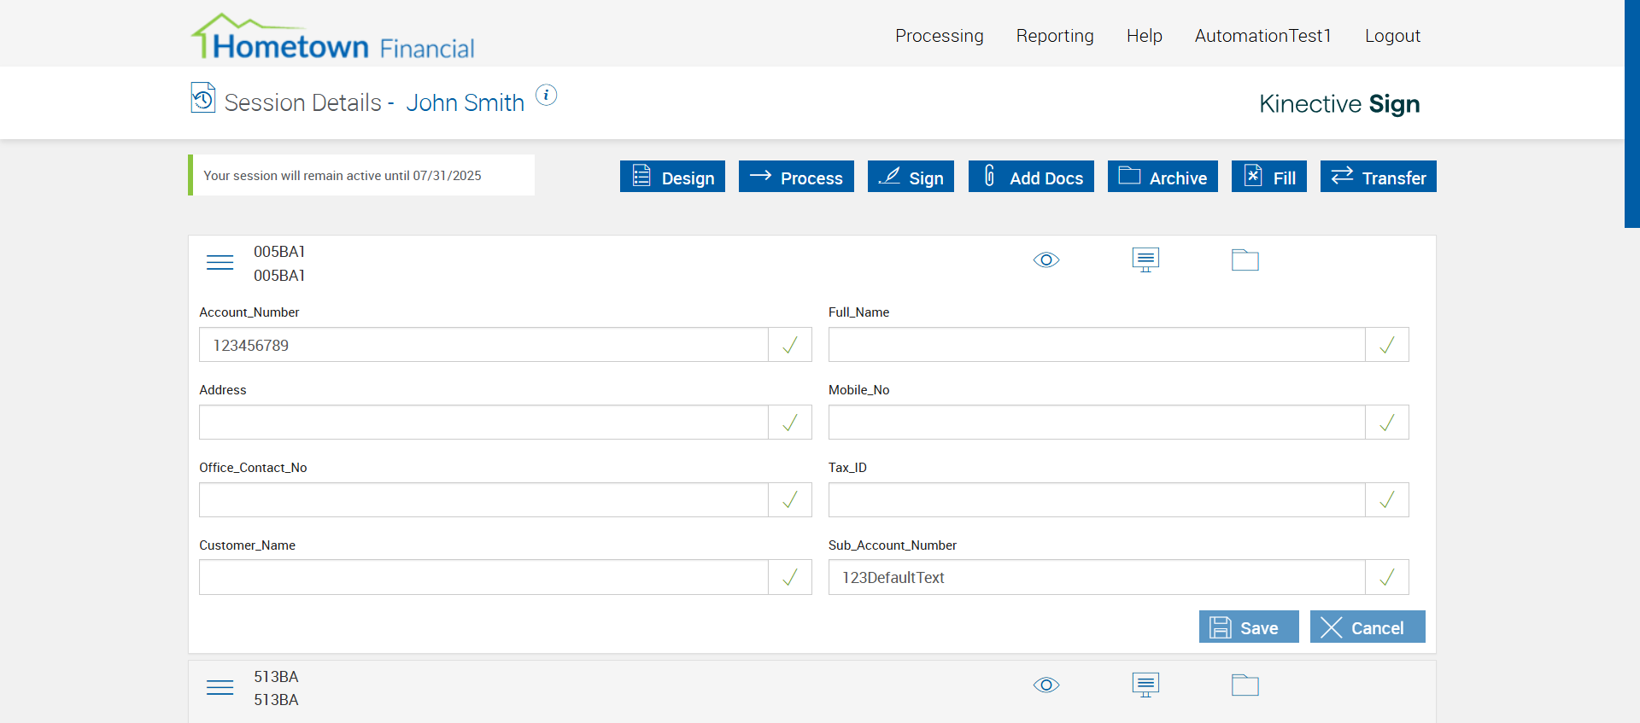Click the checkmark next to Full_Name field
Image resolution: width=1640 pixels, height=723 pixels.
(x=1386, y=346)
